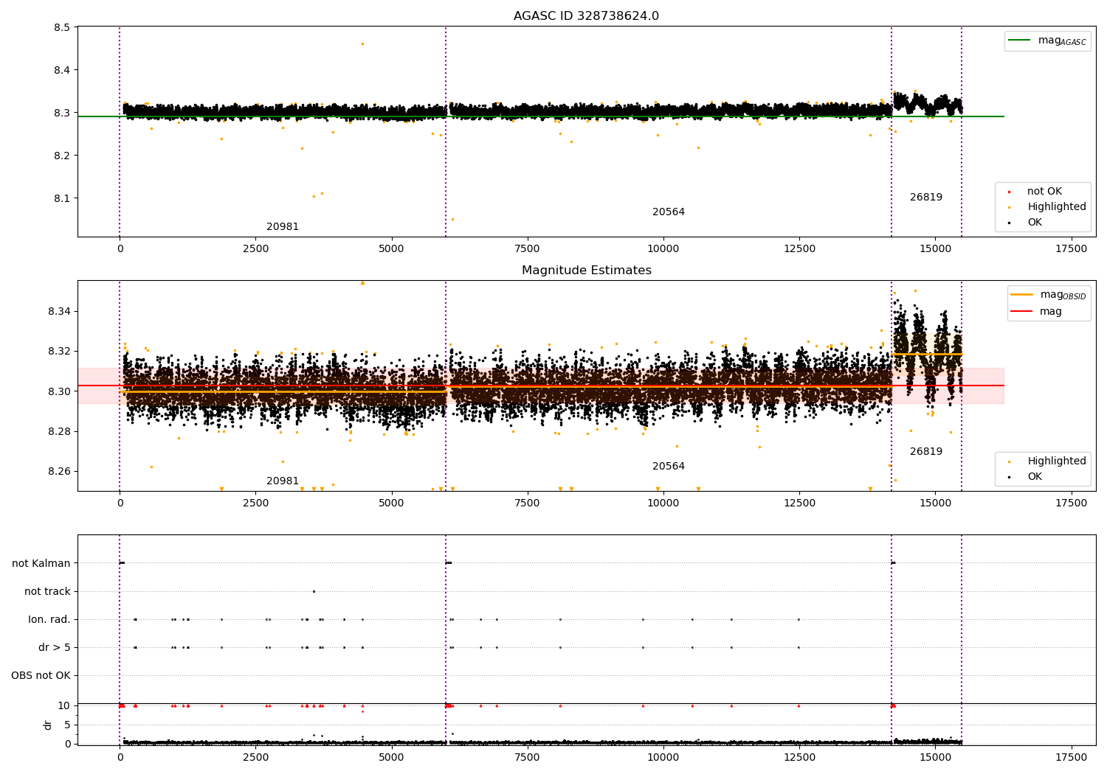Click obsid label '26819' in the AGASC ID plot
1107x774 pixels.
926,198
